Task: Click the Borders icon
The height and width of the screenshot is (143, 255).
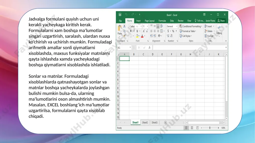Action: (131, 36)
